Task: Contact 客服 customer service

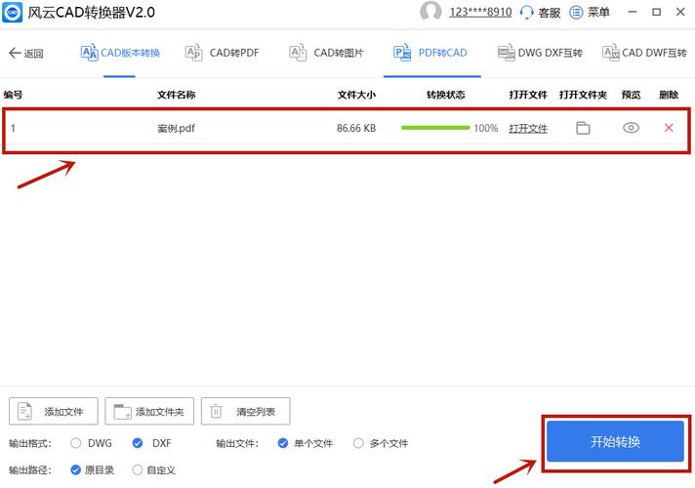Action: coord(541,12)
